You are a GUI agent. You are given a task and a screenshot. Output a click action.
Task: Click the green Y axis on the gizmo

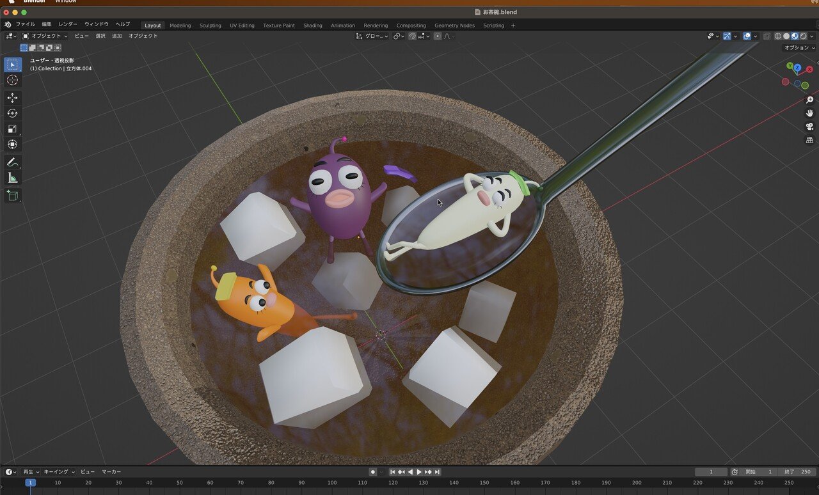790,66
